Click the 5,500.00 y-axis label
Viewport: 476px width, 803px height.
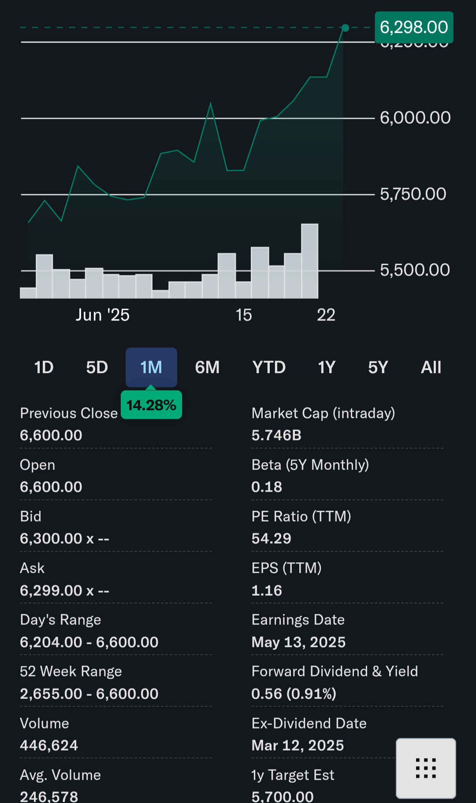(x=415, y=270)
